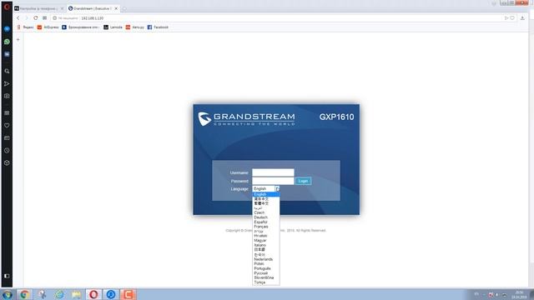534x300 pixels.
Task: Click the Username input field
Action: [x=273, y=172]
